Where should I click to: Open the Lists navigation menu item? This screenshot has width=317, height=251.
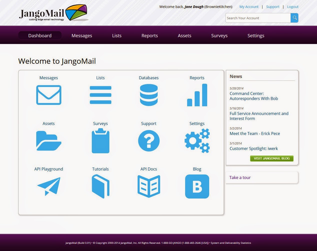pyautogui.click(x=117, y=35)
